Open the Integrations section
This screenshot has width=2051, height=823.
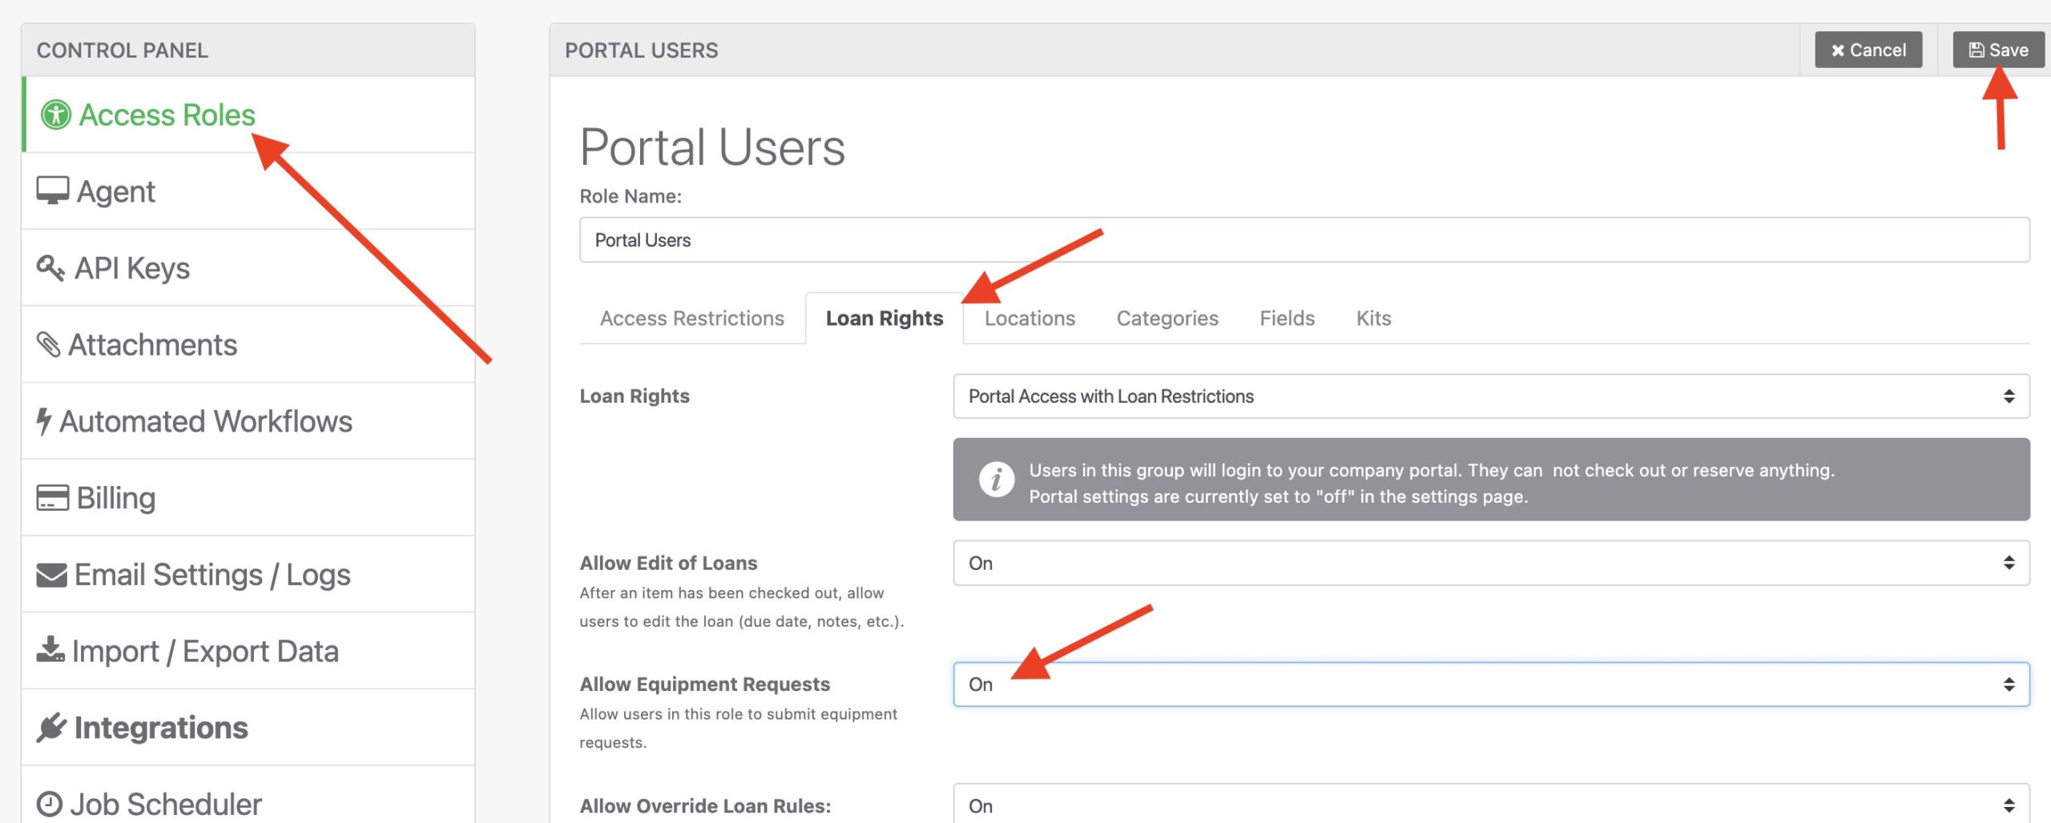pos(248,728)
